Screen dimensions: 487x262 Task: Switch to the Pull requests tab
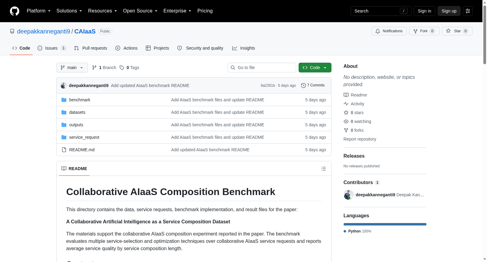91,48
